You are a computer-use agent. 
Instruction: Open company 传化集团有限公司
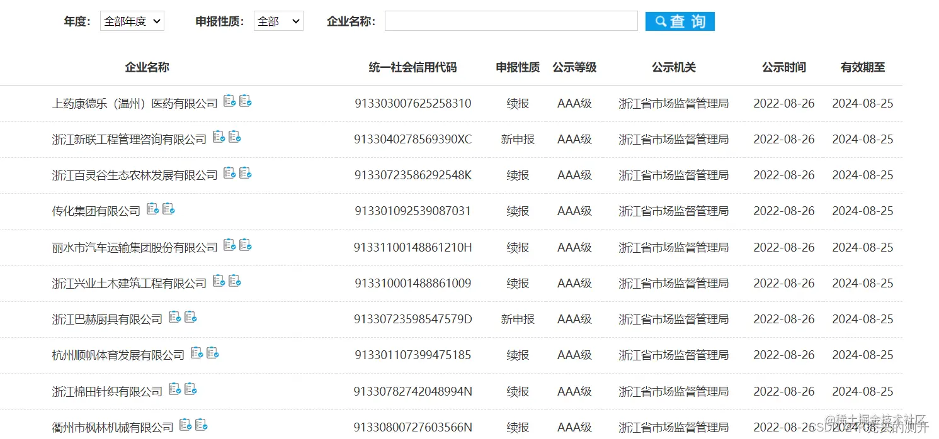point(96,211)
